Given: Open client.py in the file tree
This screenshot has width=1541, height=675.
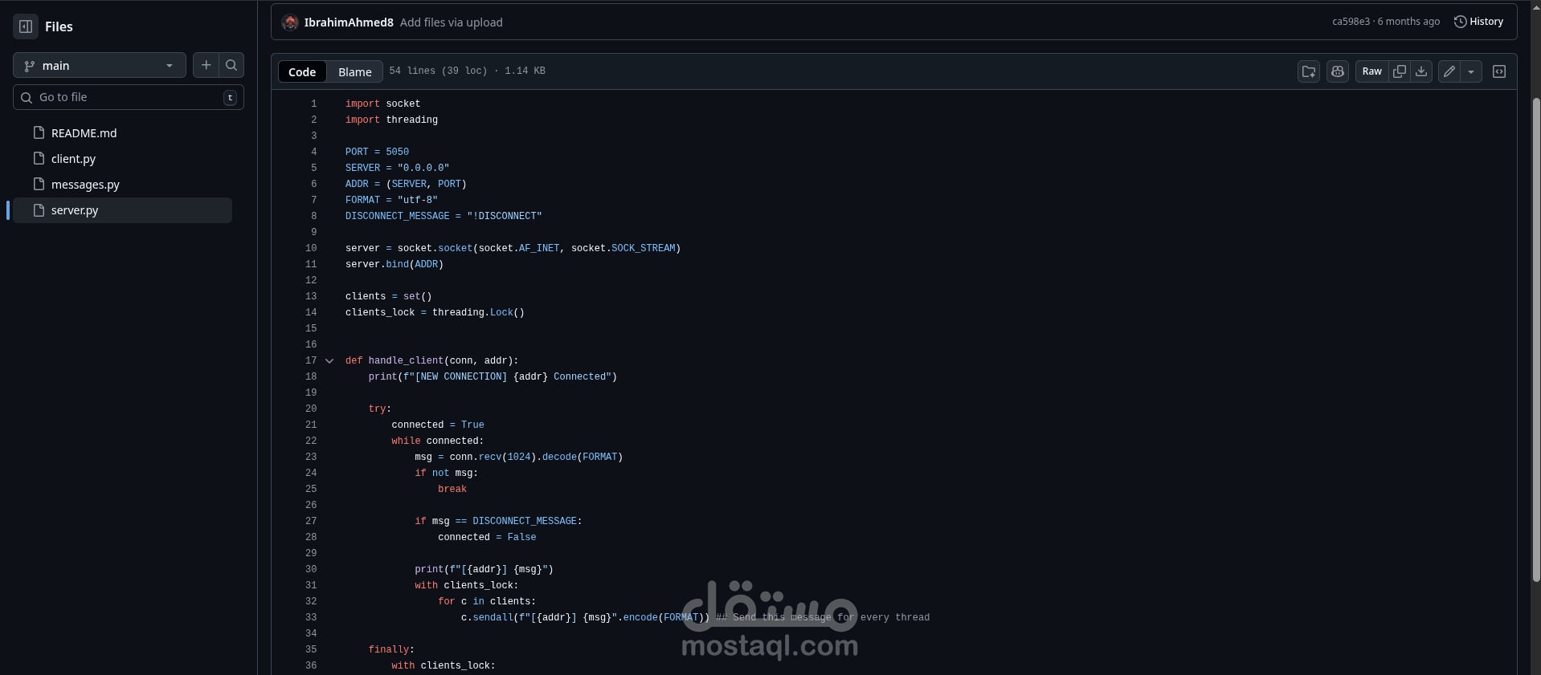Looking at the screenshot, I should [73, 159].
